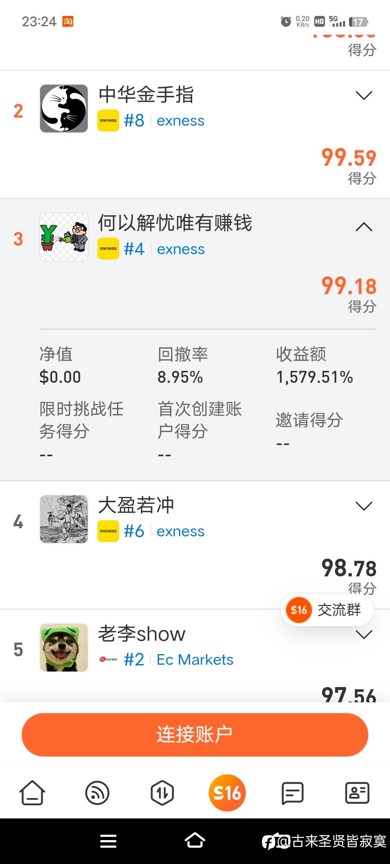The height and width of the screenshot is (864, 390).
Task: Open trader name 何以解忧唯有赚钱
Action: pos(175,223)
